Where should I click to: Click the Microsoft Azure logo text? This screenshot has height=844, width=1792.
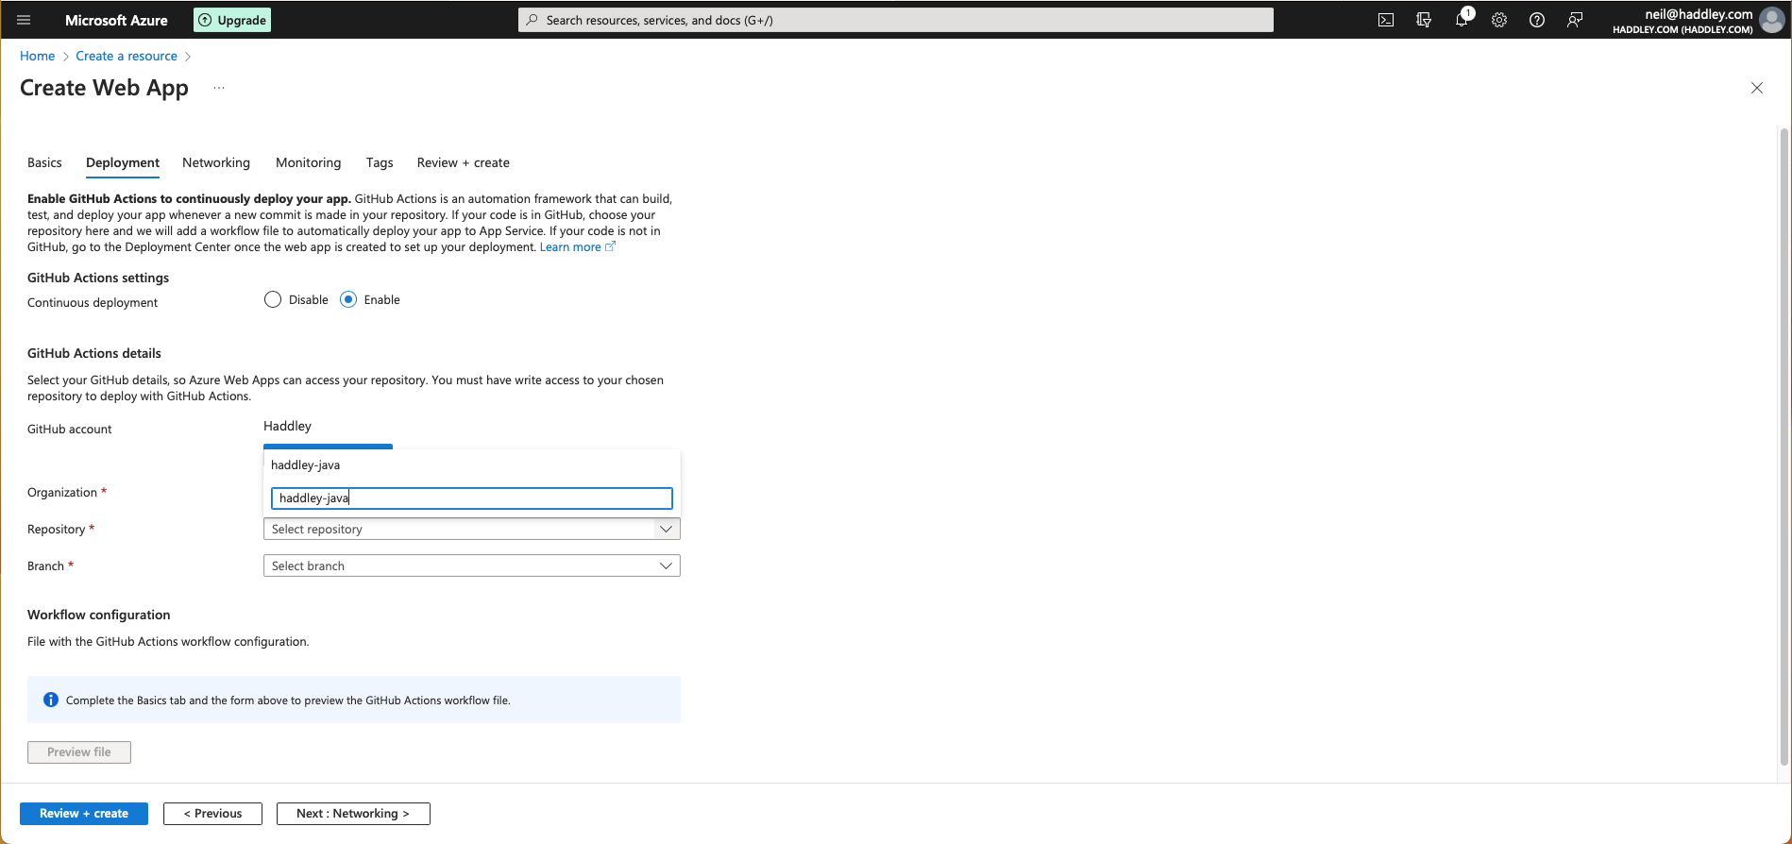coord(116,20)
